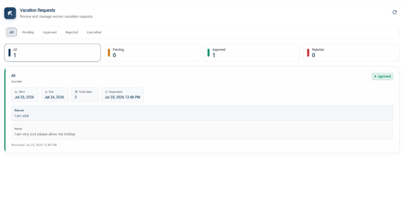Click the start date Jul 23, 2026
The height and width of the screenshot is (207, 406).
24,97
